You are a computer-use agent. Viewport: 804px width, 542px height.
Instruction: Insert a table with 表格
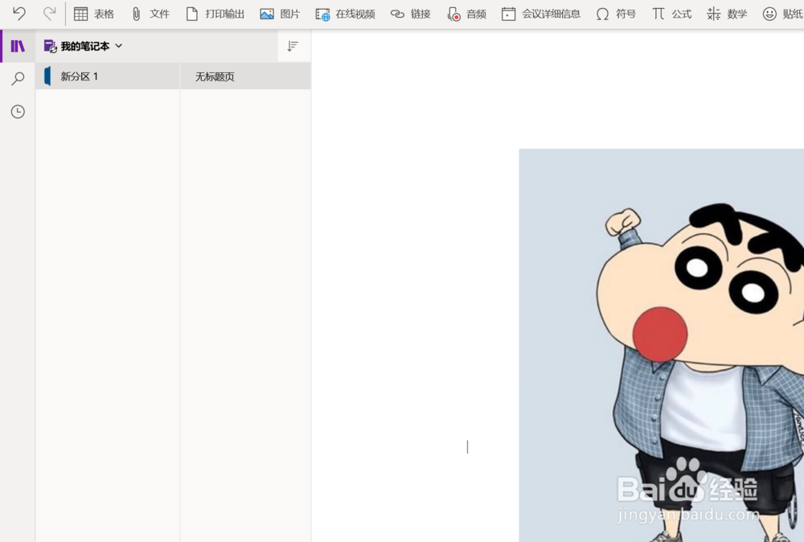(x=94, y=14)
